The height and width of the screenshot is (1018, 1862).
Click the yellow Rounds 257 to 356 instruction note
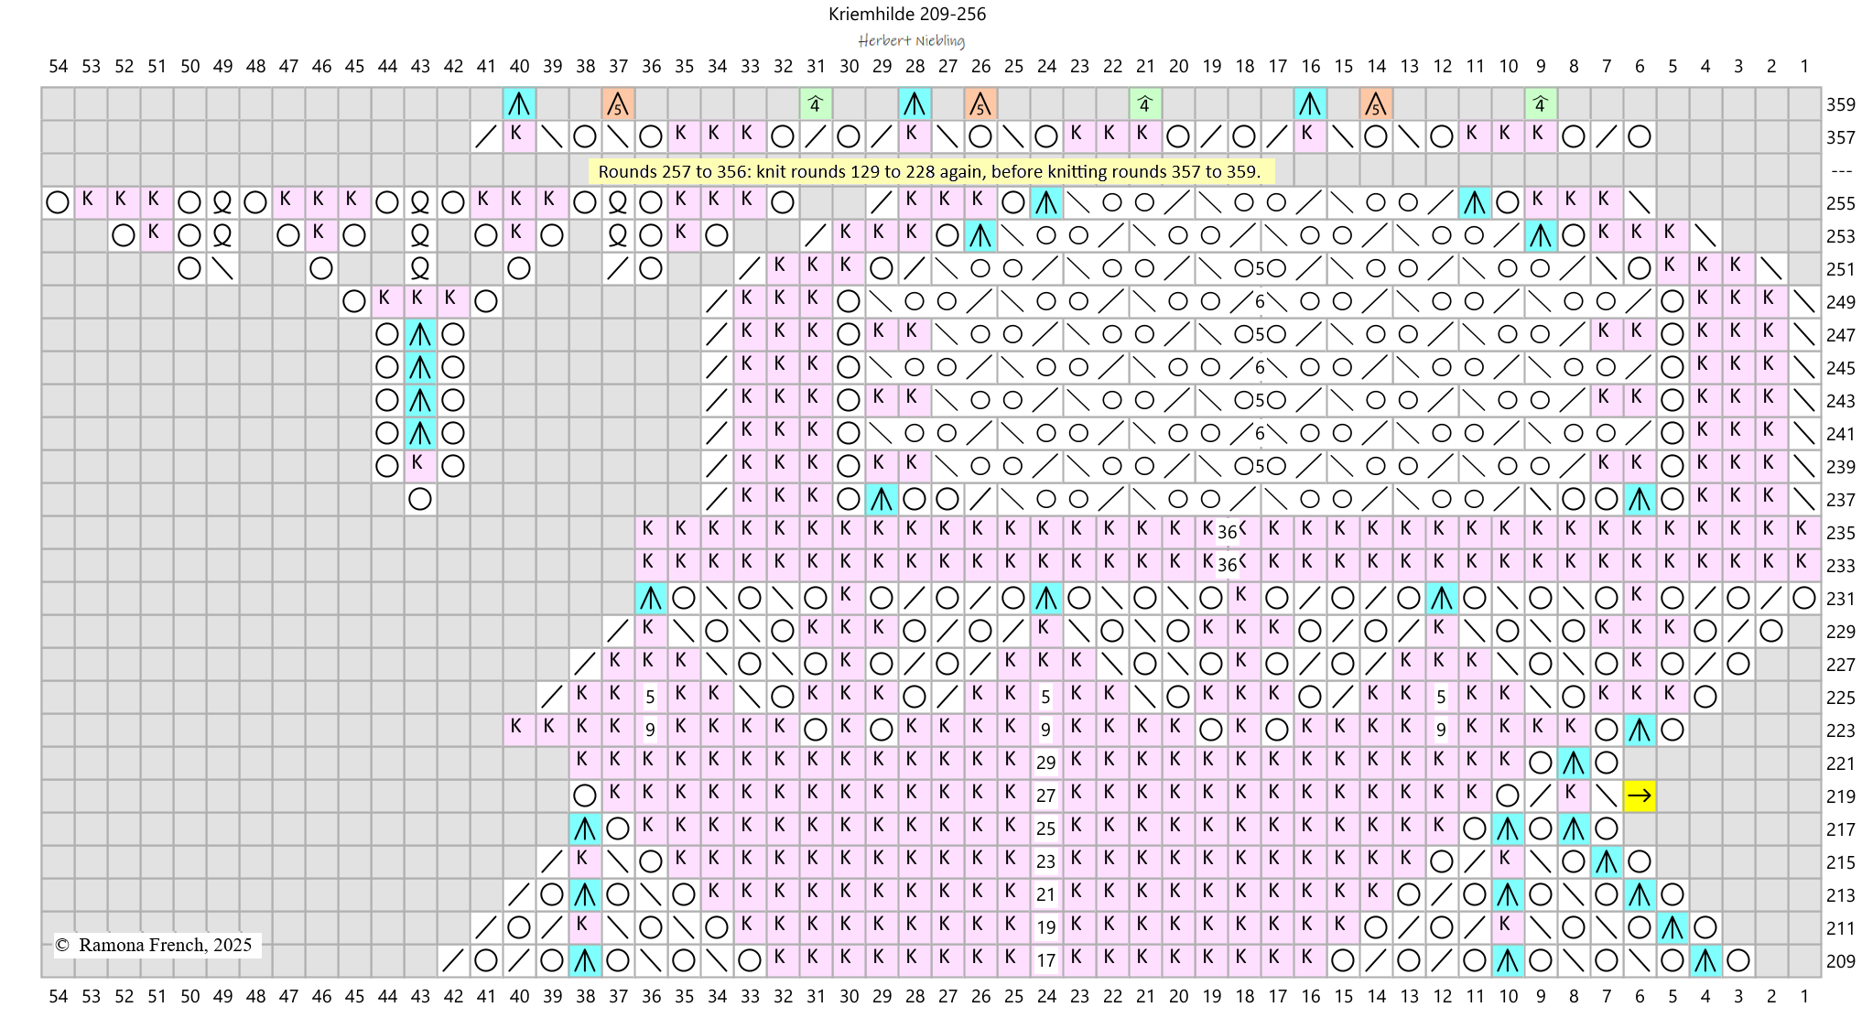[930, 171]
